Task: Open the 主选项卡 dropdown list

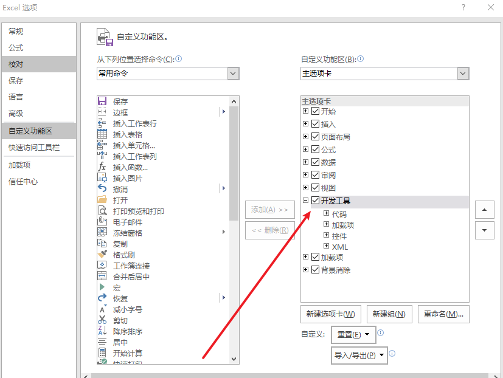Action: click(x=463, y=74)
